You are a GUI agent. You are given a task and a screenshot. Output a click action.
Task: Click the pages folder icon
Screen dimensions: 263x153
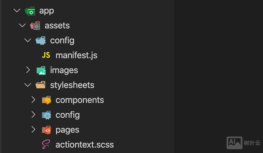click(x=46, y=130)
